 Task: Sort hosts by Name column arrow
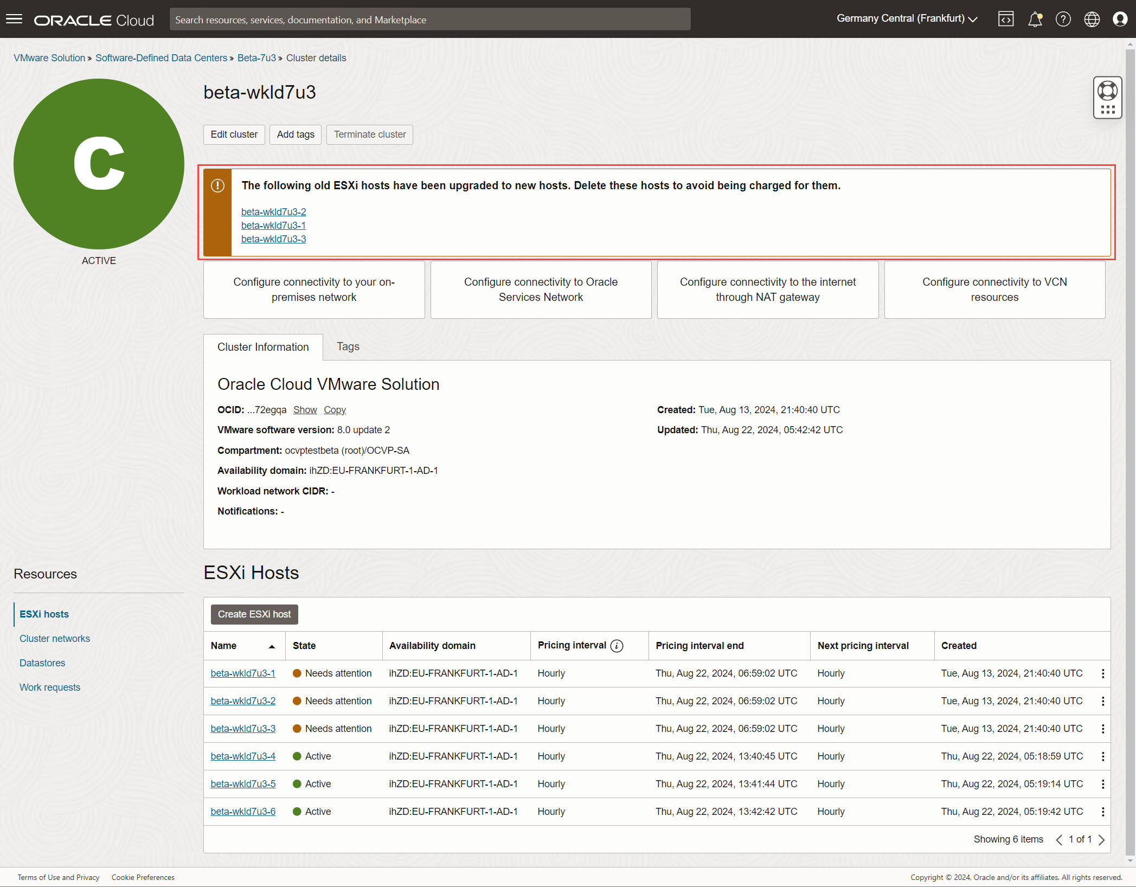272,646
